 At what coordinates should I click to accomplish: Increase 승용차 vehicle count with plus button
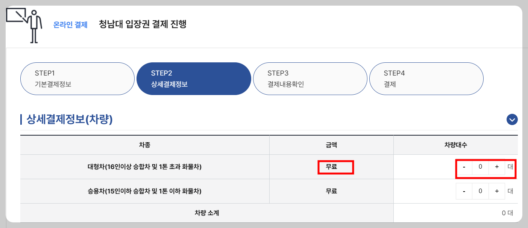coord(497,191)
